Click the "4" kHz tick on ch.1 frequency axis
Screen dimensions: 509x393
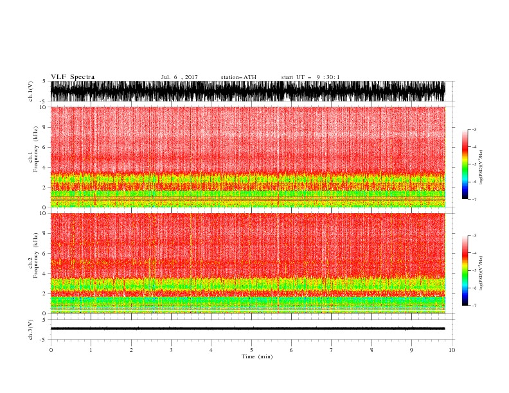[45, 168]
